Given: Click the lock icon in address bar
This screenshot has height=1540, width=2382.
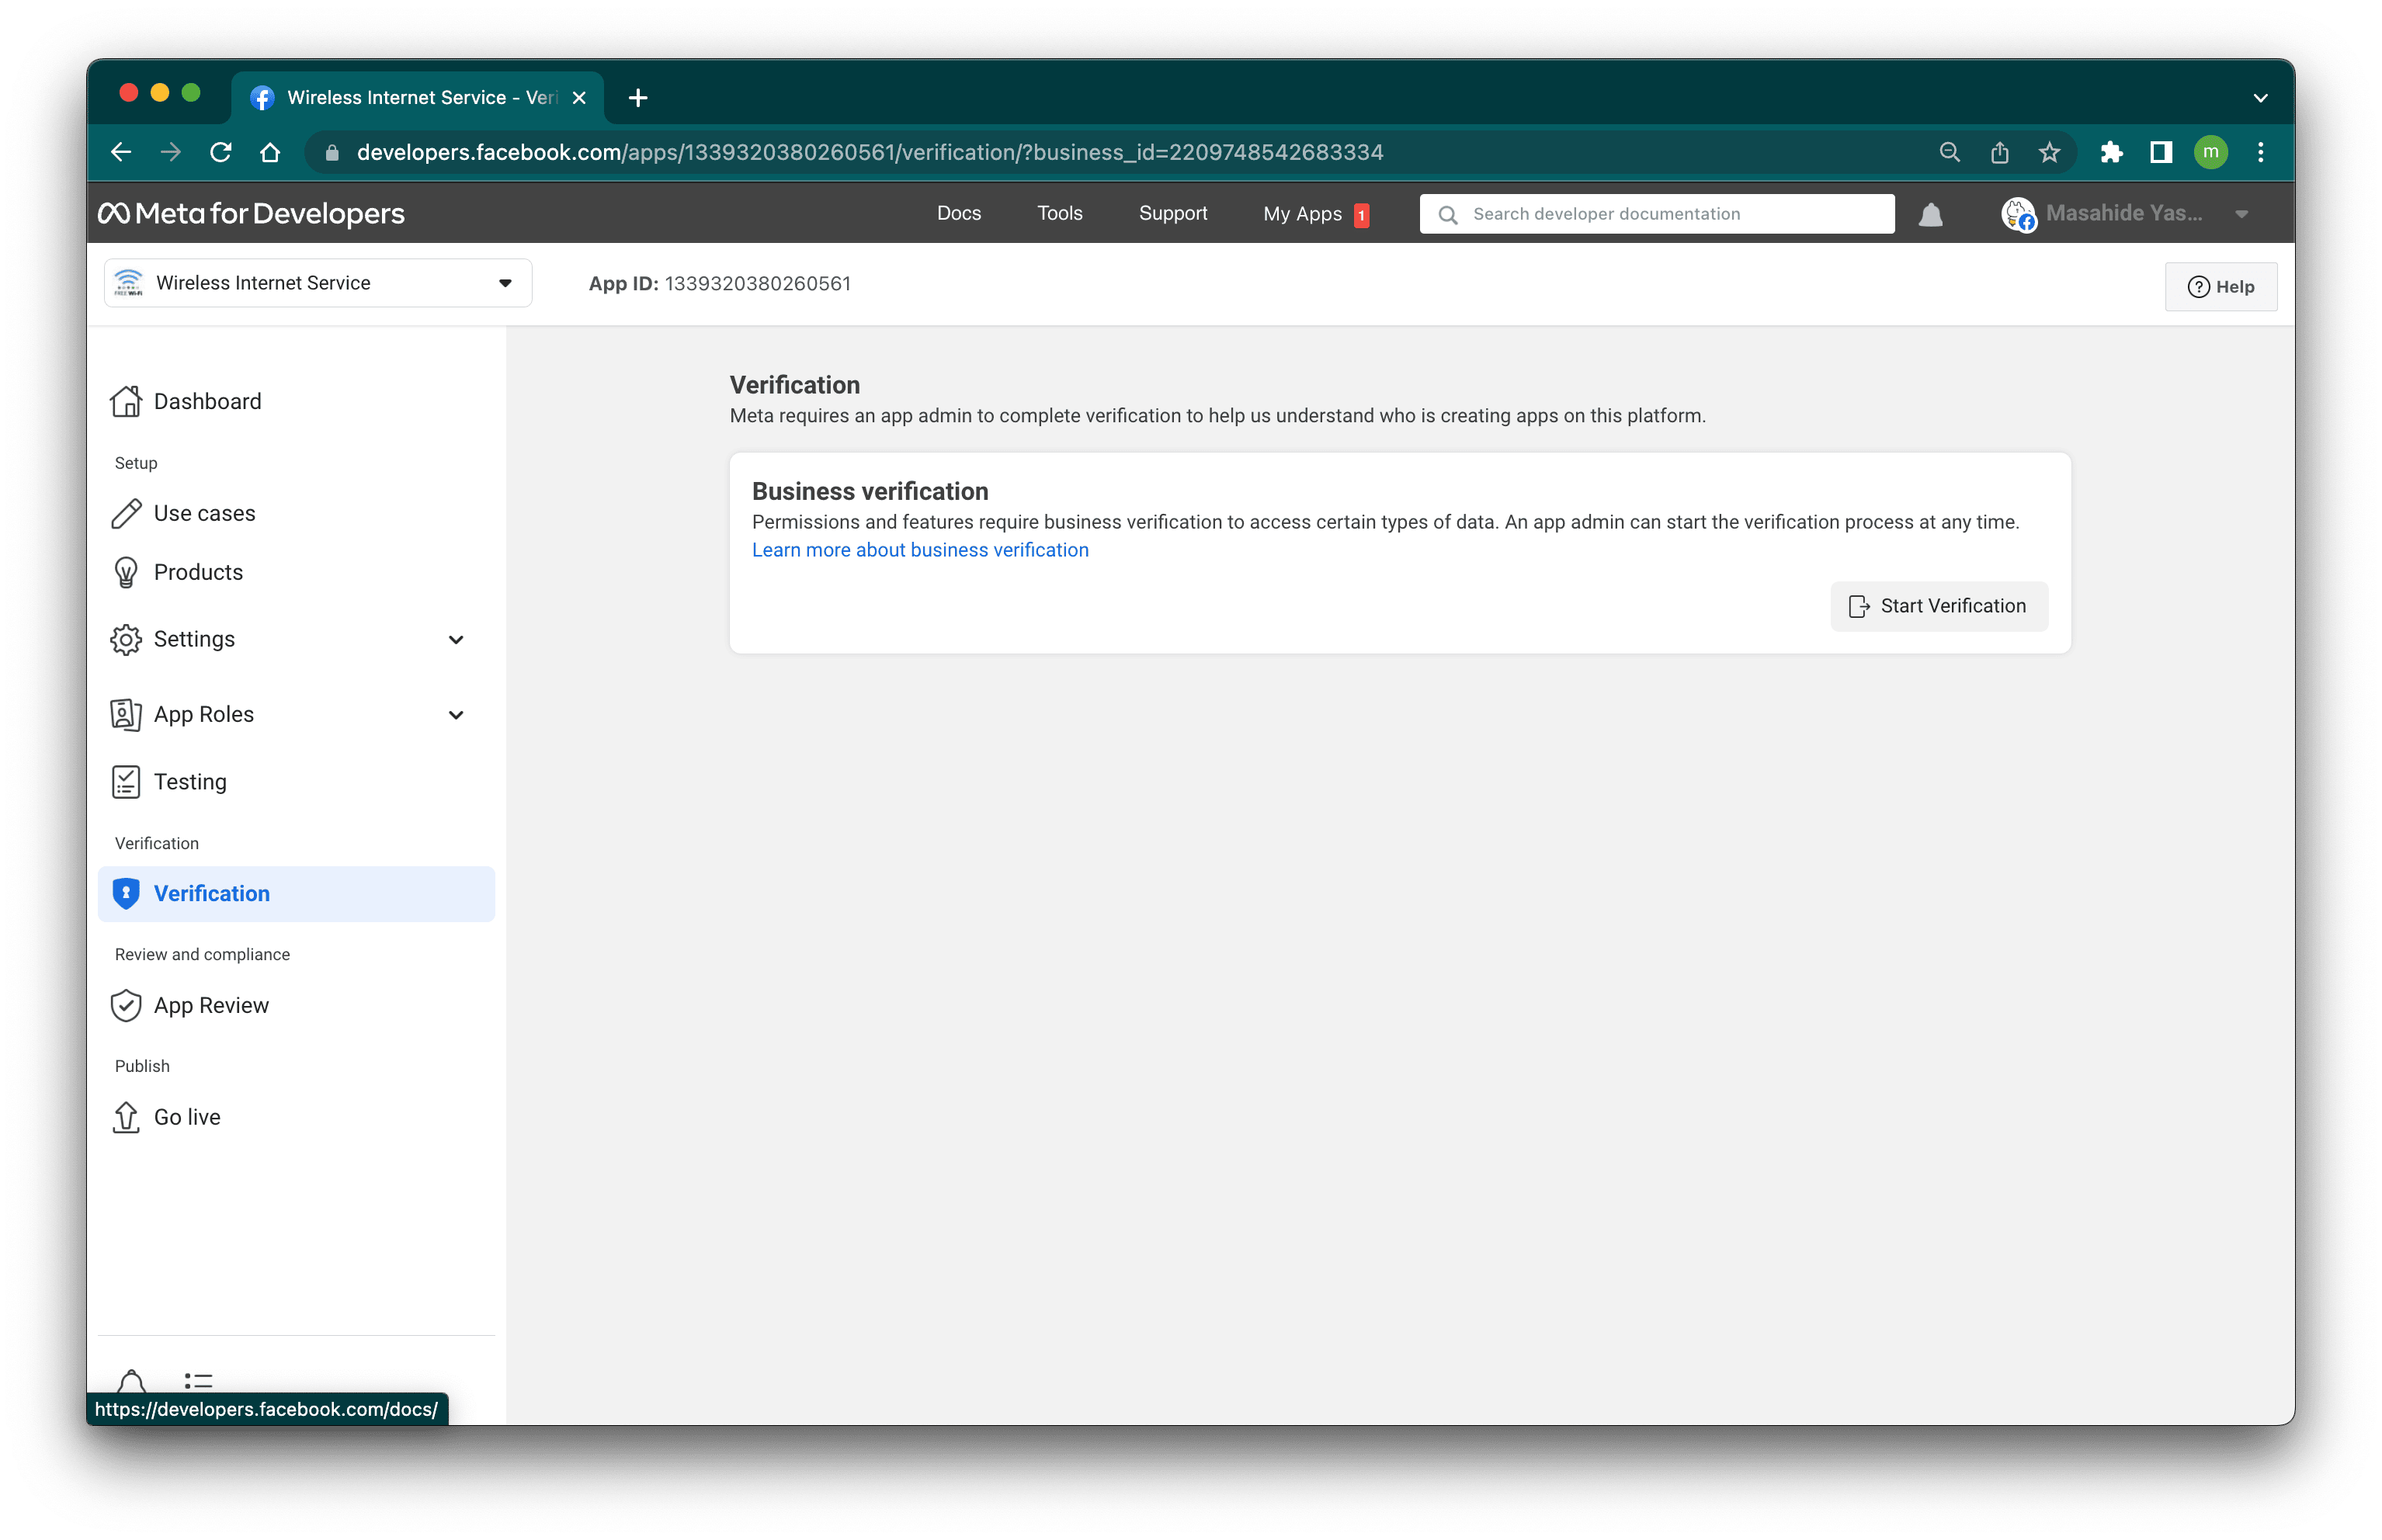Looking at the screenshot, I should (333, 153).
